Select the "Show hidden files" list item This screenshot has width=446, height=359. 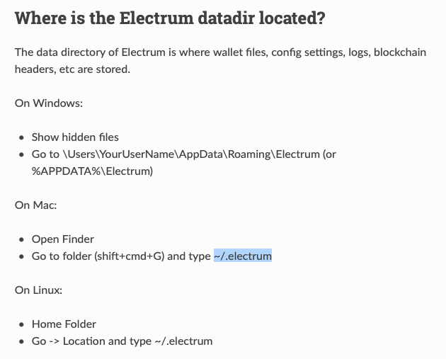pos(75,137)
